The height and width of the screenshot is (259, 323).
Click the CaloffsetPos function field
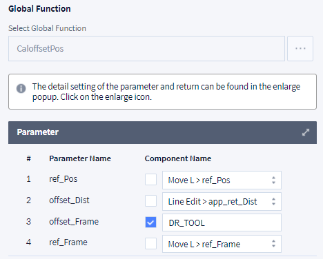pos(146,48)
